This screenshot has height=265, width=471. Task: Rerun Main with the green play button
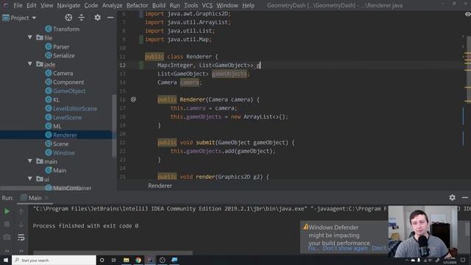coord(7,211)
